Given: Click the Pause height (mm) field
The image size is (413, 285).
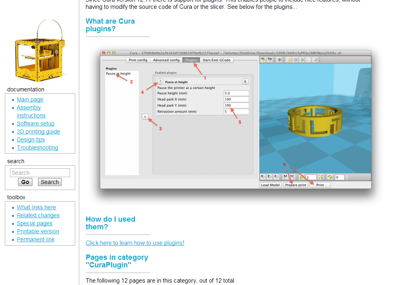Looking at the screenshot, I should 236,93.
